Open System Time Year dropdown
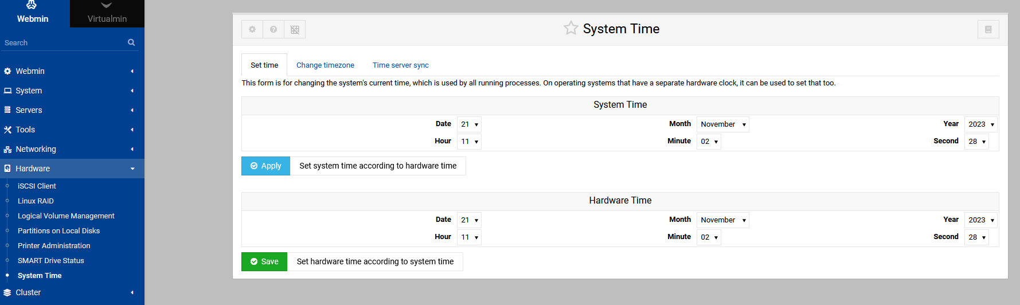Screen dimensions: 1020x305 pos(981,124)
